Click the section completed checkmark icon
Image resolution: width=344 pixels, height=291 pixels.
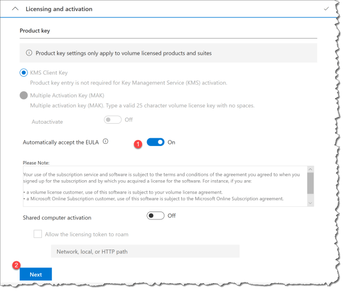coord(327,9)
